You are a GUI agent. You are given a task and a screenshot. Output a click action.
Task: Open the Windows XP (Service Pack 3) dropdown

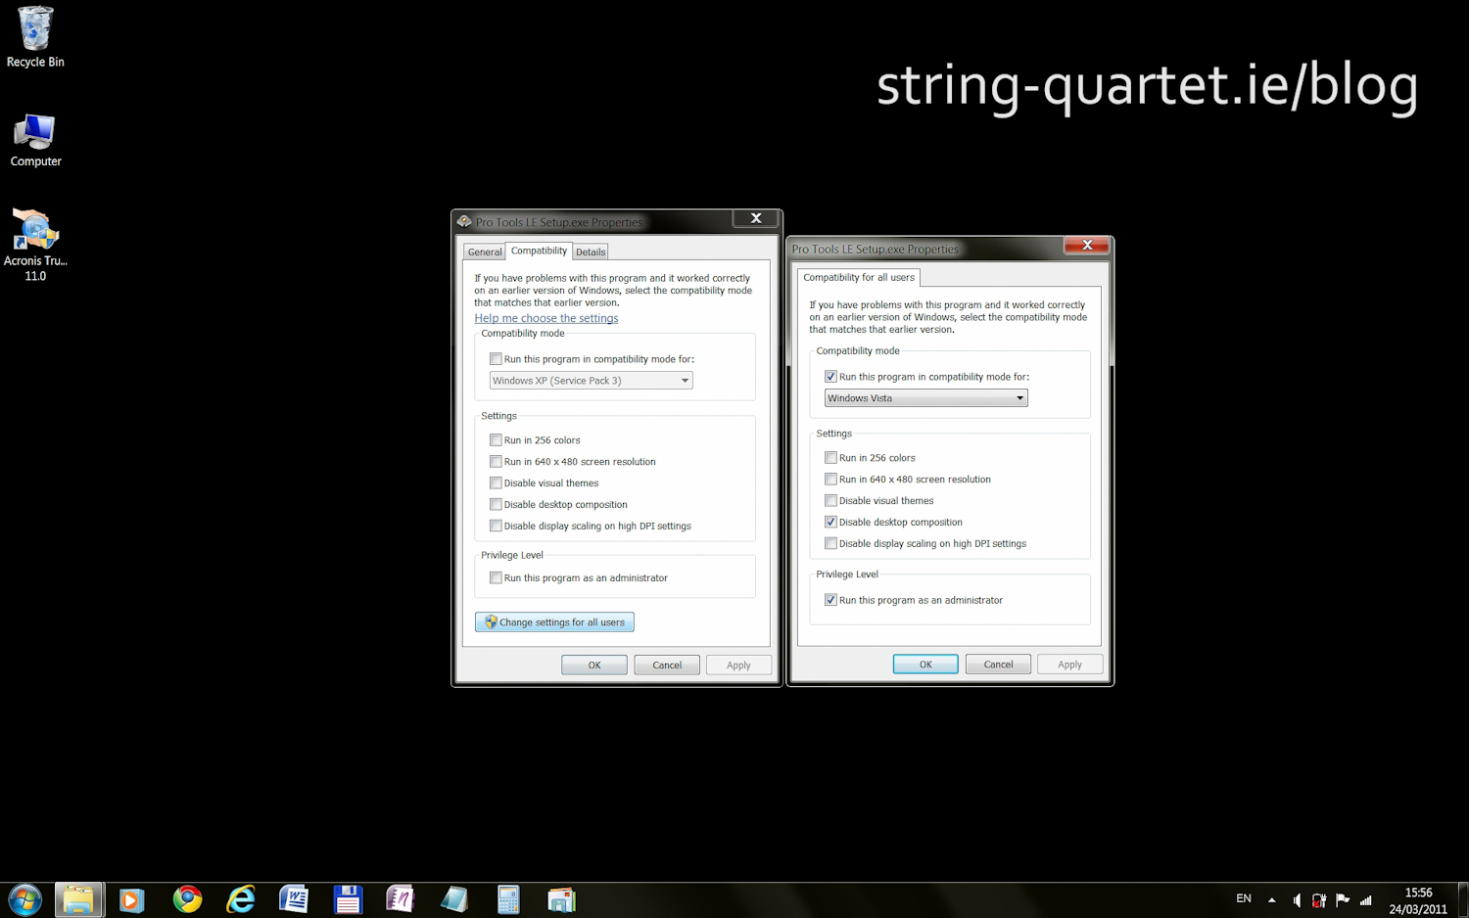click(592, 381)
